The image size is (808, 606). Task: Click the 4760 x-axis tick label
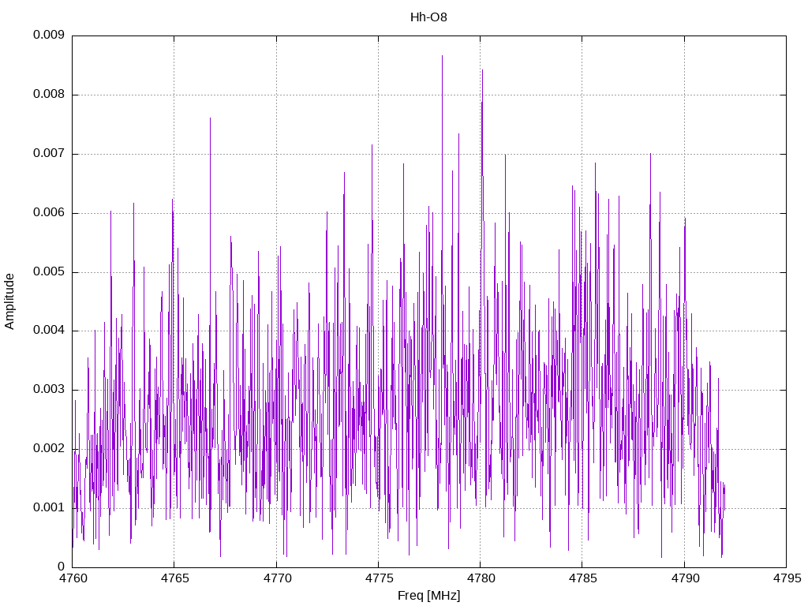tap(73, 578)
